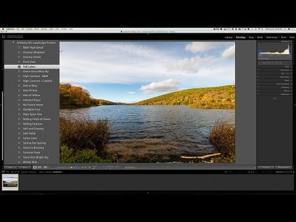Expand the Detail panel
The height and width of the screenshot is (222, 296).
291,80
